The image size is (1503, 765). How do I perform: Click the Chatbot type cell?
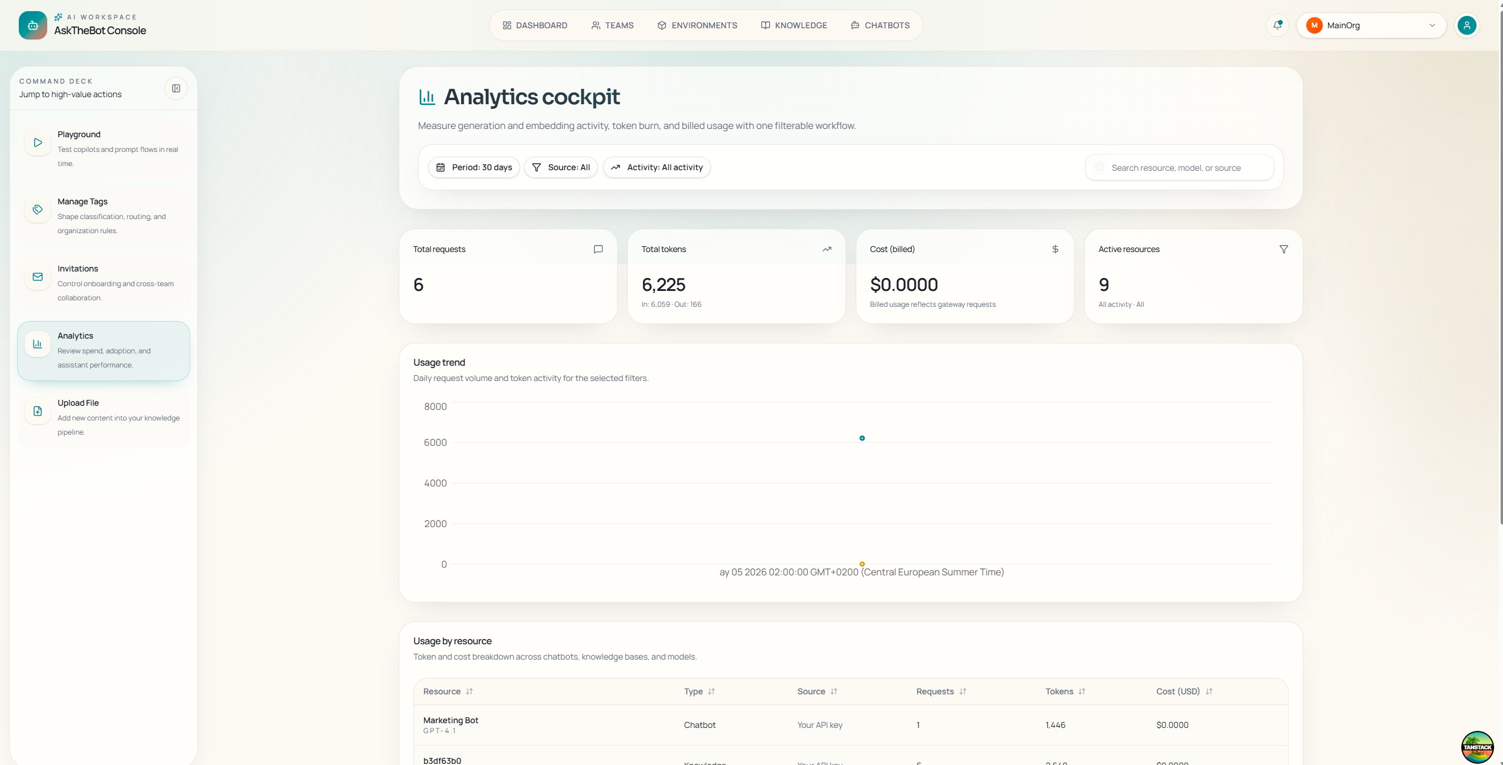coord(700,725)
